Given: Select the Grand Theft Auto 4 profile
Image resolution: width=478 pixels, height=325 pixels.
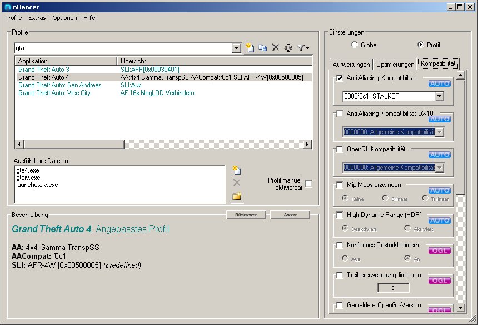Looking at the screenshot, I should tap(163, 77).
